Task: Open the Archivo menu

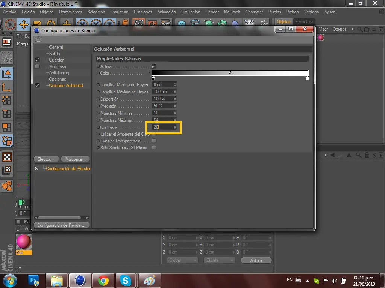Action: 9,12
